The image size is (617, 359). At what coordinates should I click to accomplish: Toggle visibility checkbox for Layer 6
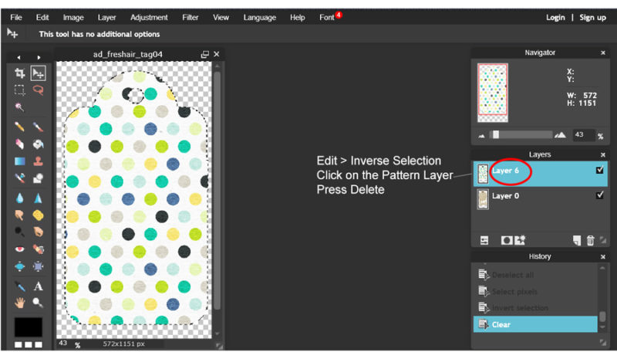coord(599,171)
